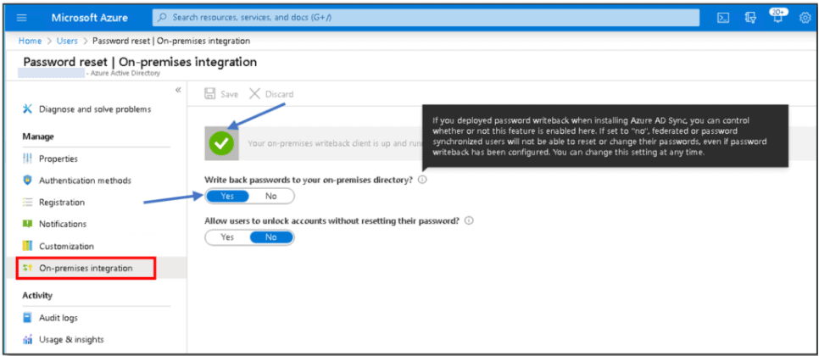
Task: Open the Azure portal hamburger menu
Action: coord(21,18)
